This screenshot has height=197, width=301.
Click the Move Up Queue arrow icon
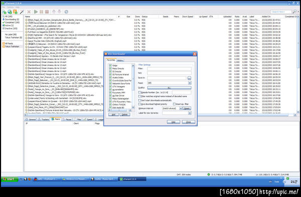(54, 11)
